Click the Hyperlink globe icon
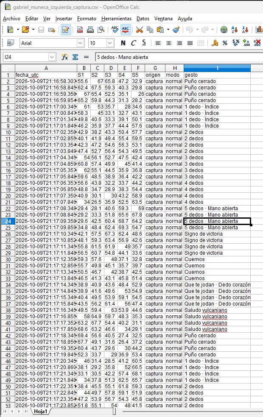The image size is (263, 417). [224, 30]
